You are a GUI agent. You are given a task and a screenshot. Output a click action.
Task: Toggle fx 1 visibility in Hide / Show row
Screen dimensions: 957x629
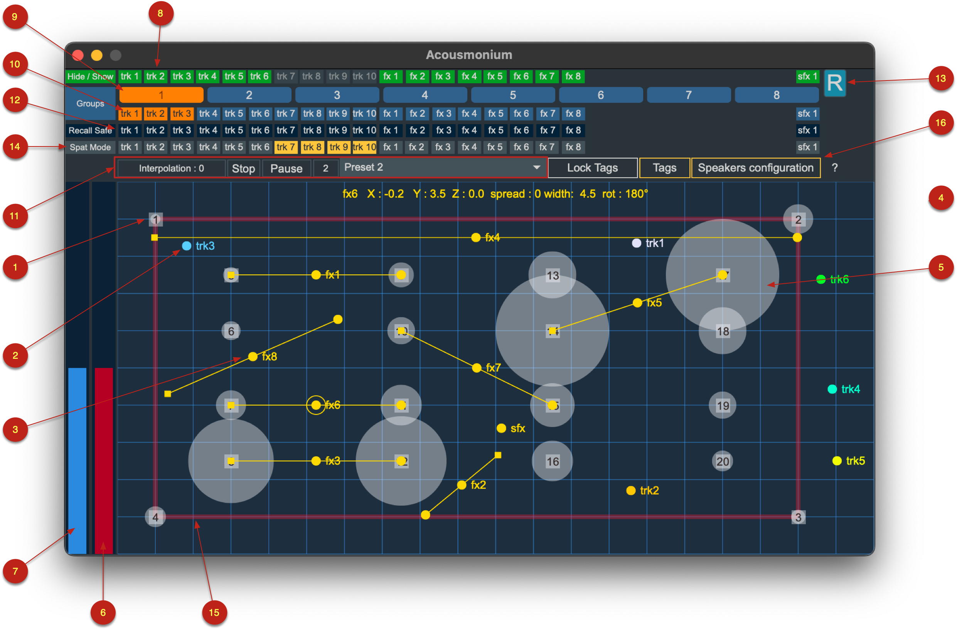tap(391, 76)
